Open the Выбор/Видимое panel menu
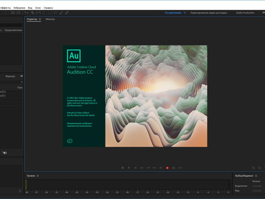The height and width of the screenshot is (199, 265). tap(256, 176)
